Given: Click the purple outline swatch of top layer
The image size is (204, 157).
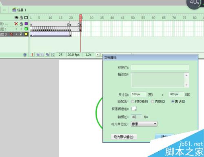Looking at the screenshot, I should (x=26, y=24).
